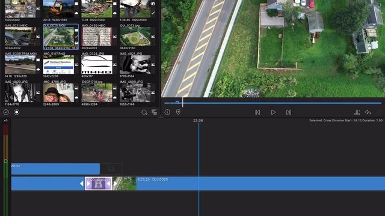Select the IMG_1031.HEIC thumbnail
385x216 pixels.
[x=20, y=36]
